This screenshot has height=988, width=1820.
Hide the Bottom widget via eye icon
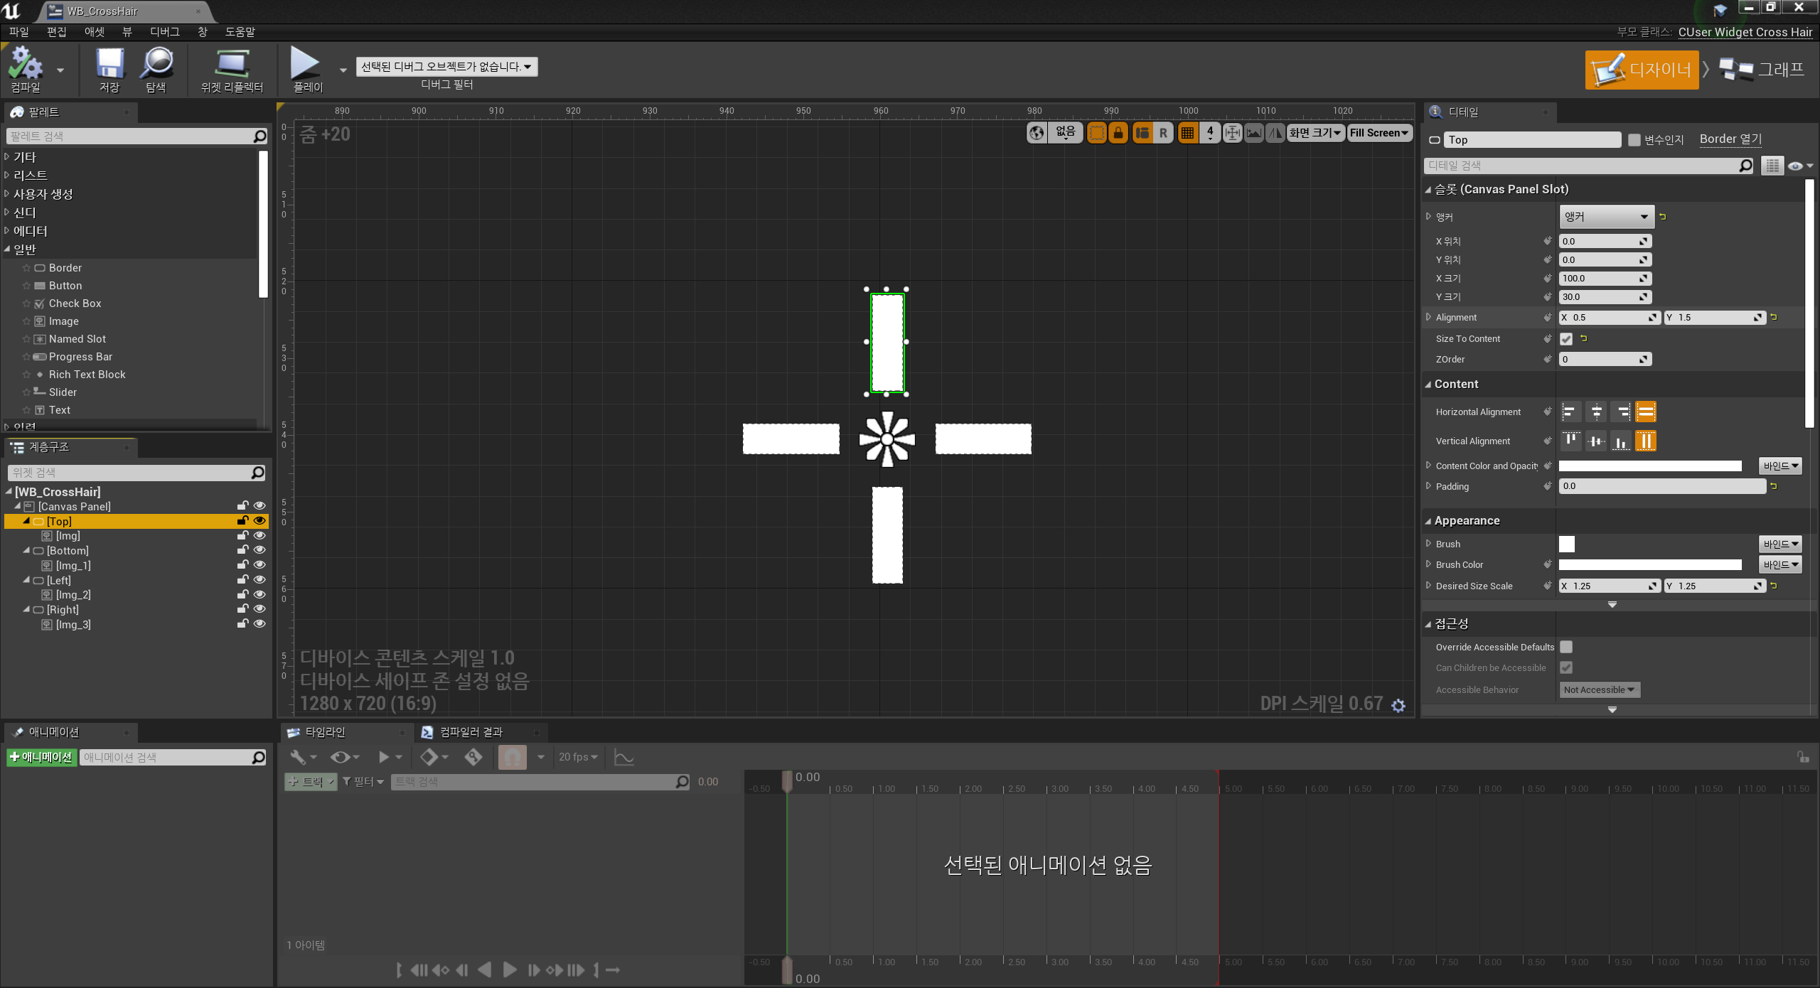click(x=259, y=550)
